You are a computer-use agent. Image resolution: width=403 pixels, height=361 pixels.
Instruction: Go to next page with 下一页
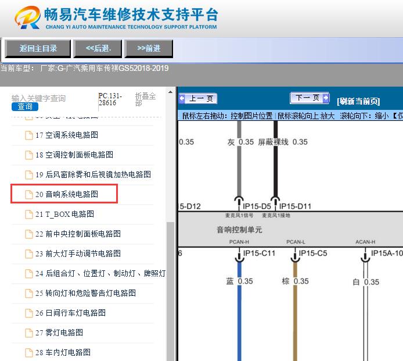coord(310,98)
